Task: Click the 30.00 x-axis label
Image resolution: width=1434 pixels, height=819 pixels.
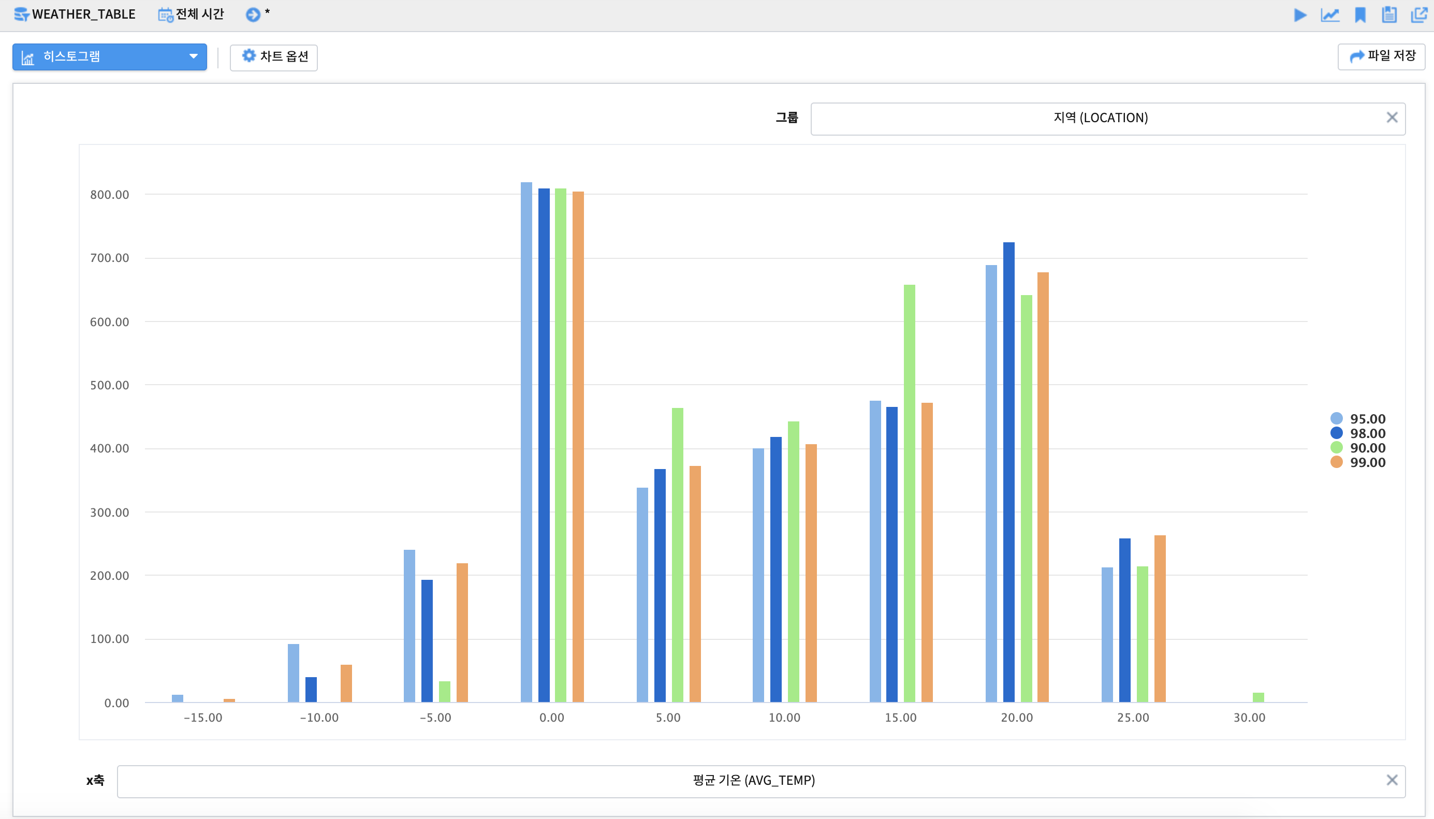Action: (x=1250, y=718)
